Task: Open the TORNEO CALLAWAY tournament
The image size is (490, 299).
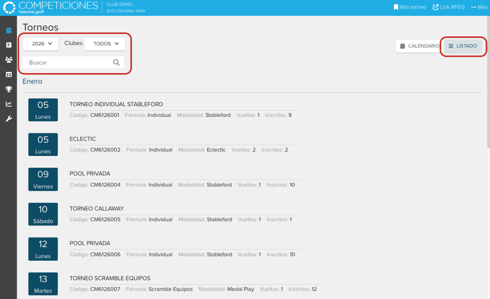Action: coord(96,209)
